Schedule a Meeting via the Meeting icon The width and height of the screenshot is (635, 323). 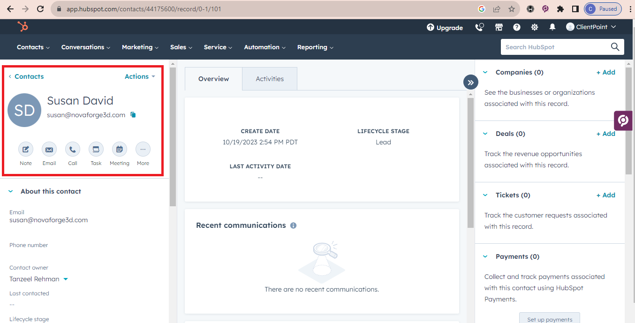[120, 150]
